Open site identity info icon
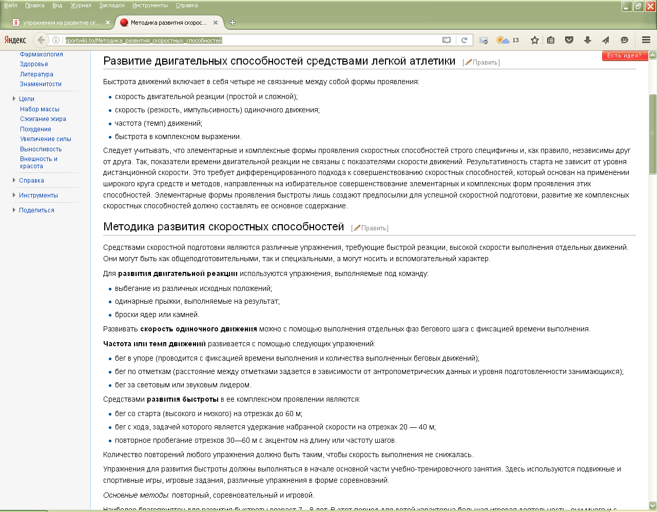Viewport: 657px width, 512px height. [56, 40]
